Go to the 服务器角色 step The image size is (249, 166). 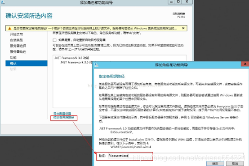point(18,52)
